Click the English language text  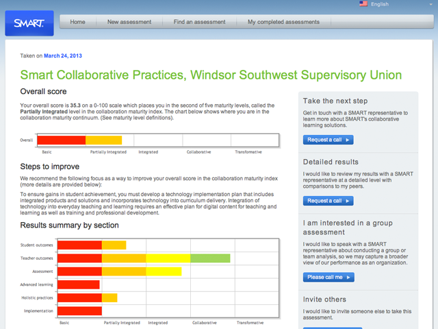[380, 4]
